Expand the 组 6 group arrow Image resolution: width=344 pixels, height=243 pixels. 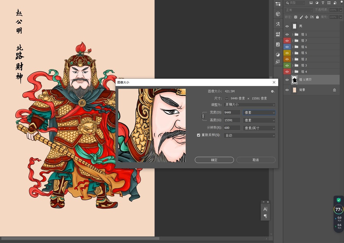[293, 47]
